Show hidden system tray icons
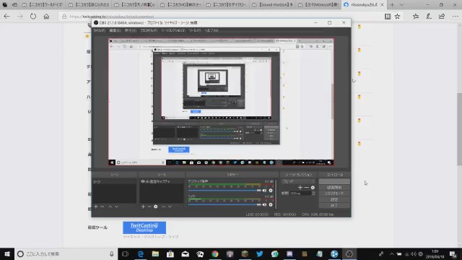462x260 pixels. [391, 253]
